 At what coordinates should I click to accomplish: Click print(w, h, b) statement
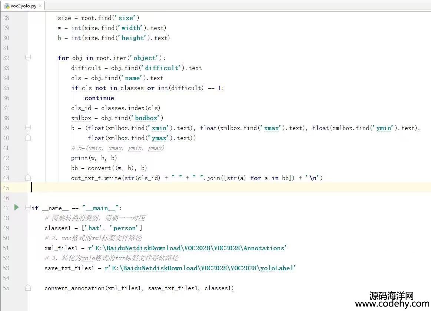[94, 158]
